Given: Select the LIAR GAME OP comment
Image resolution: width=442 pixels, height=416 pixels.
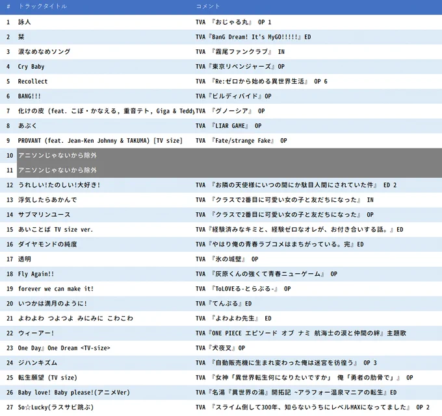Looking at the screenshot, I should point(229,126).
